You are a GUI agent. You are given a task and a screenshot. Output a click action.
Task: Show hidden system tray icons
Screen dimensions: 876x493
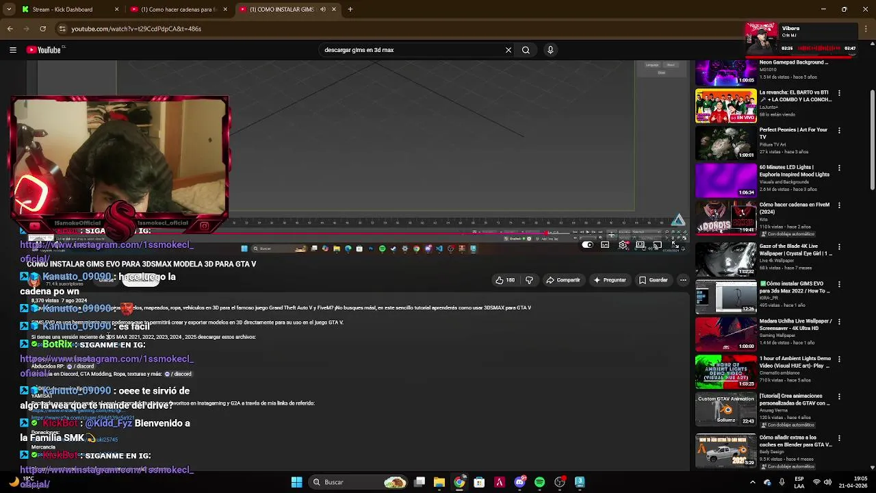pyautogui.click(x=753, y=482)
